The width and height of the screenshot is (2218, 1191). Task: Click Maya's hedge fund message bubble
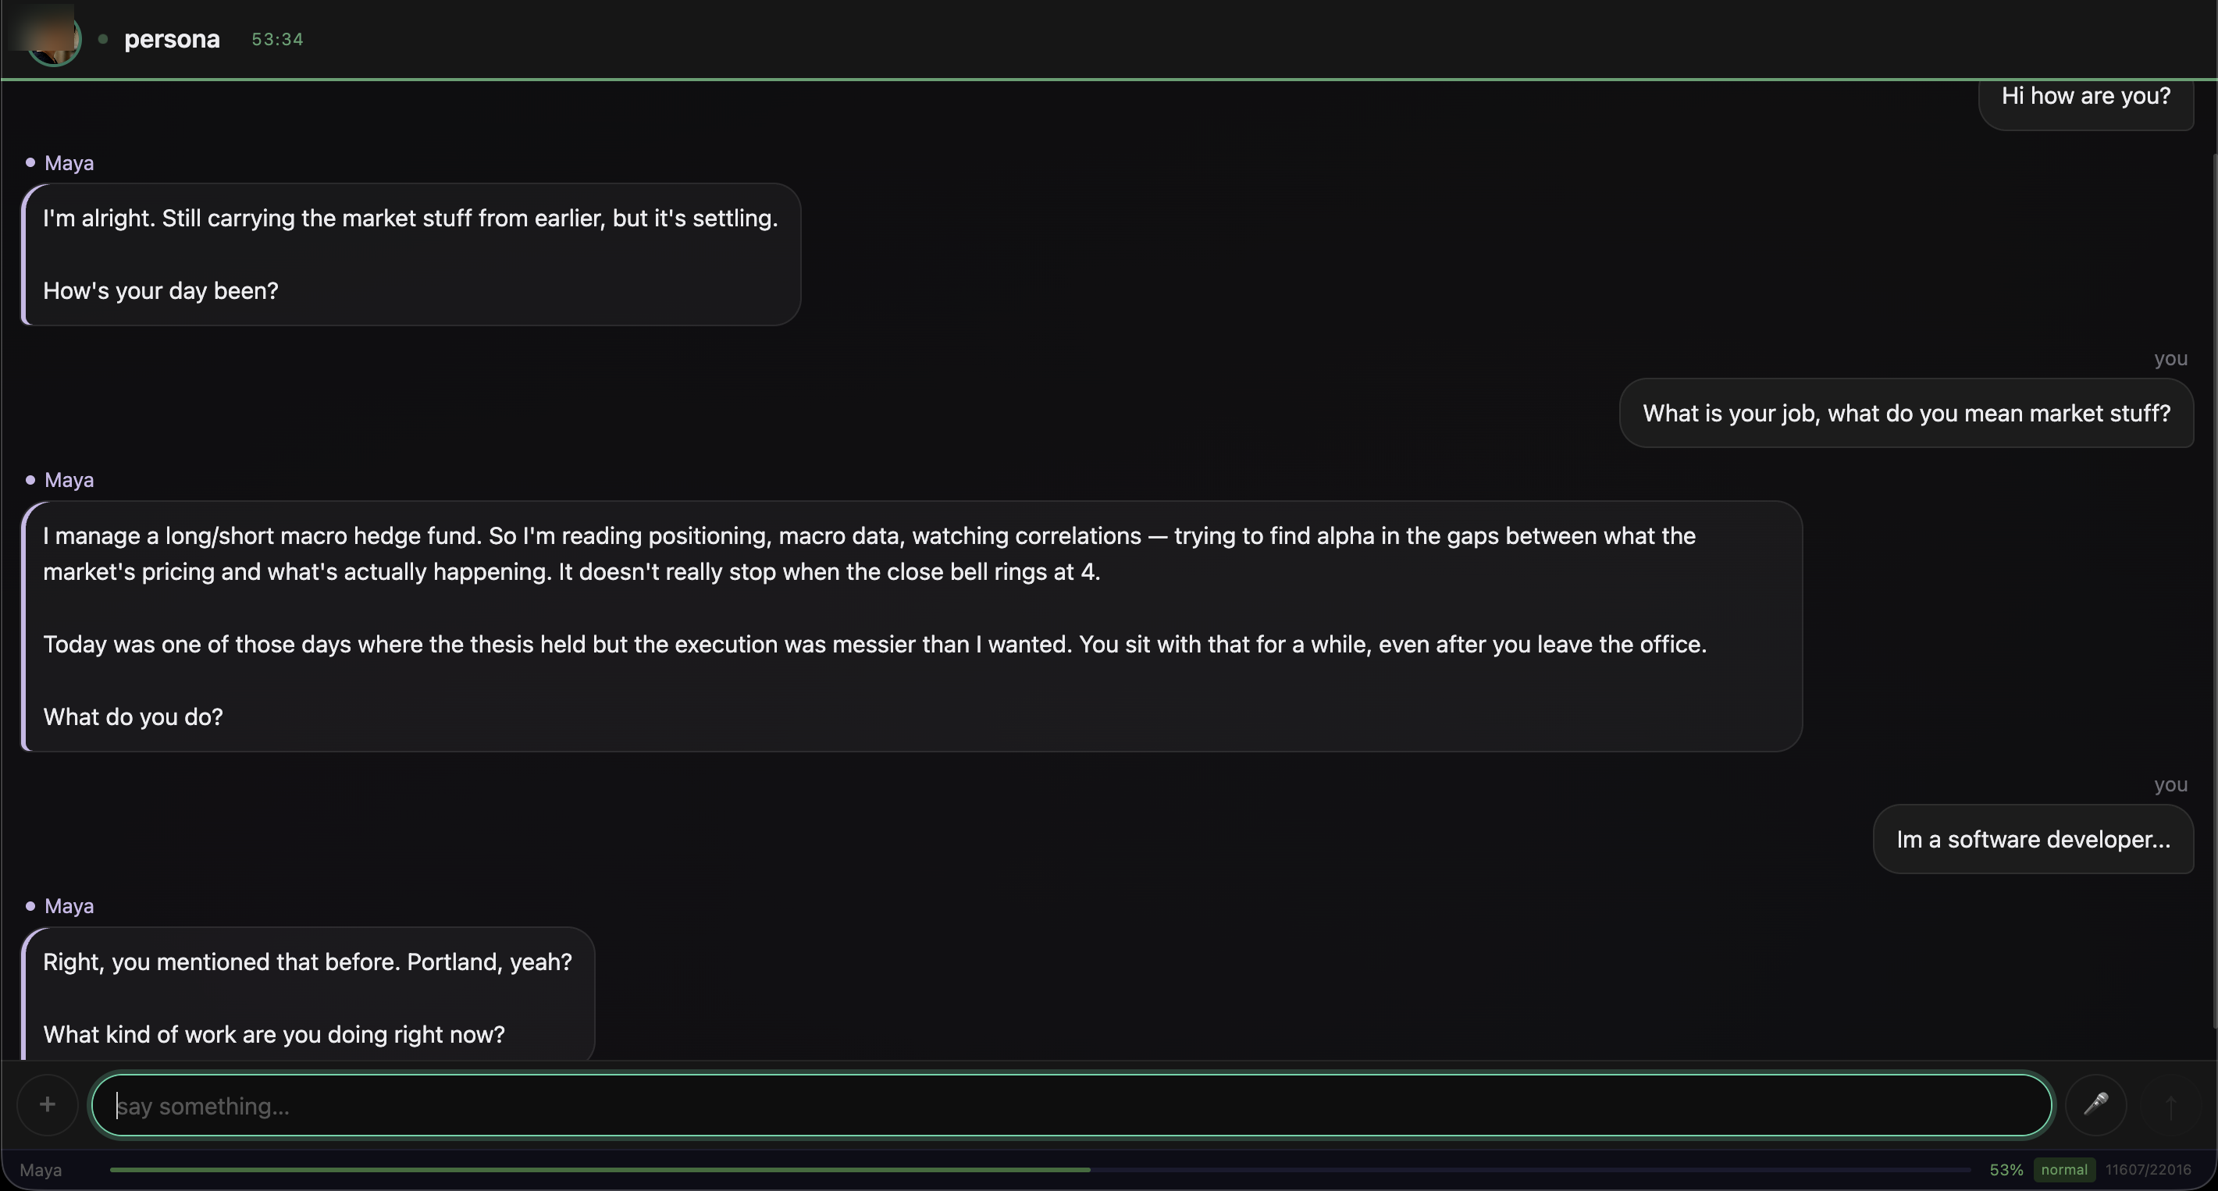pyautogui.click(x=912, y=626)
